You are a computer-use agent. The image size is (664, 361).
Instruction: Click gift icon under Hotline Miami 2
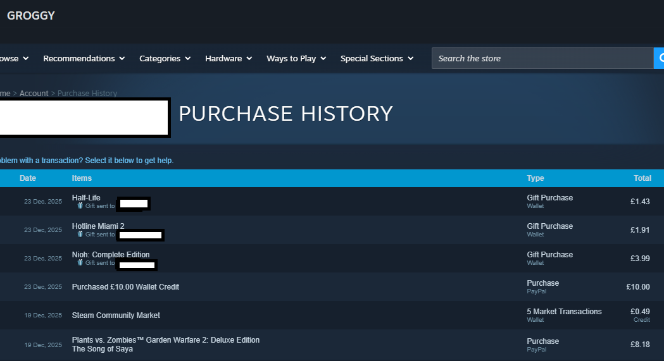click(x=80, y=234)
